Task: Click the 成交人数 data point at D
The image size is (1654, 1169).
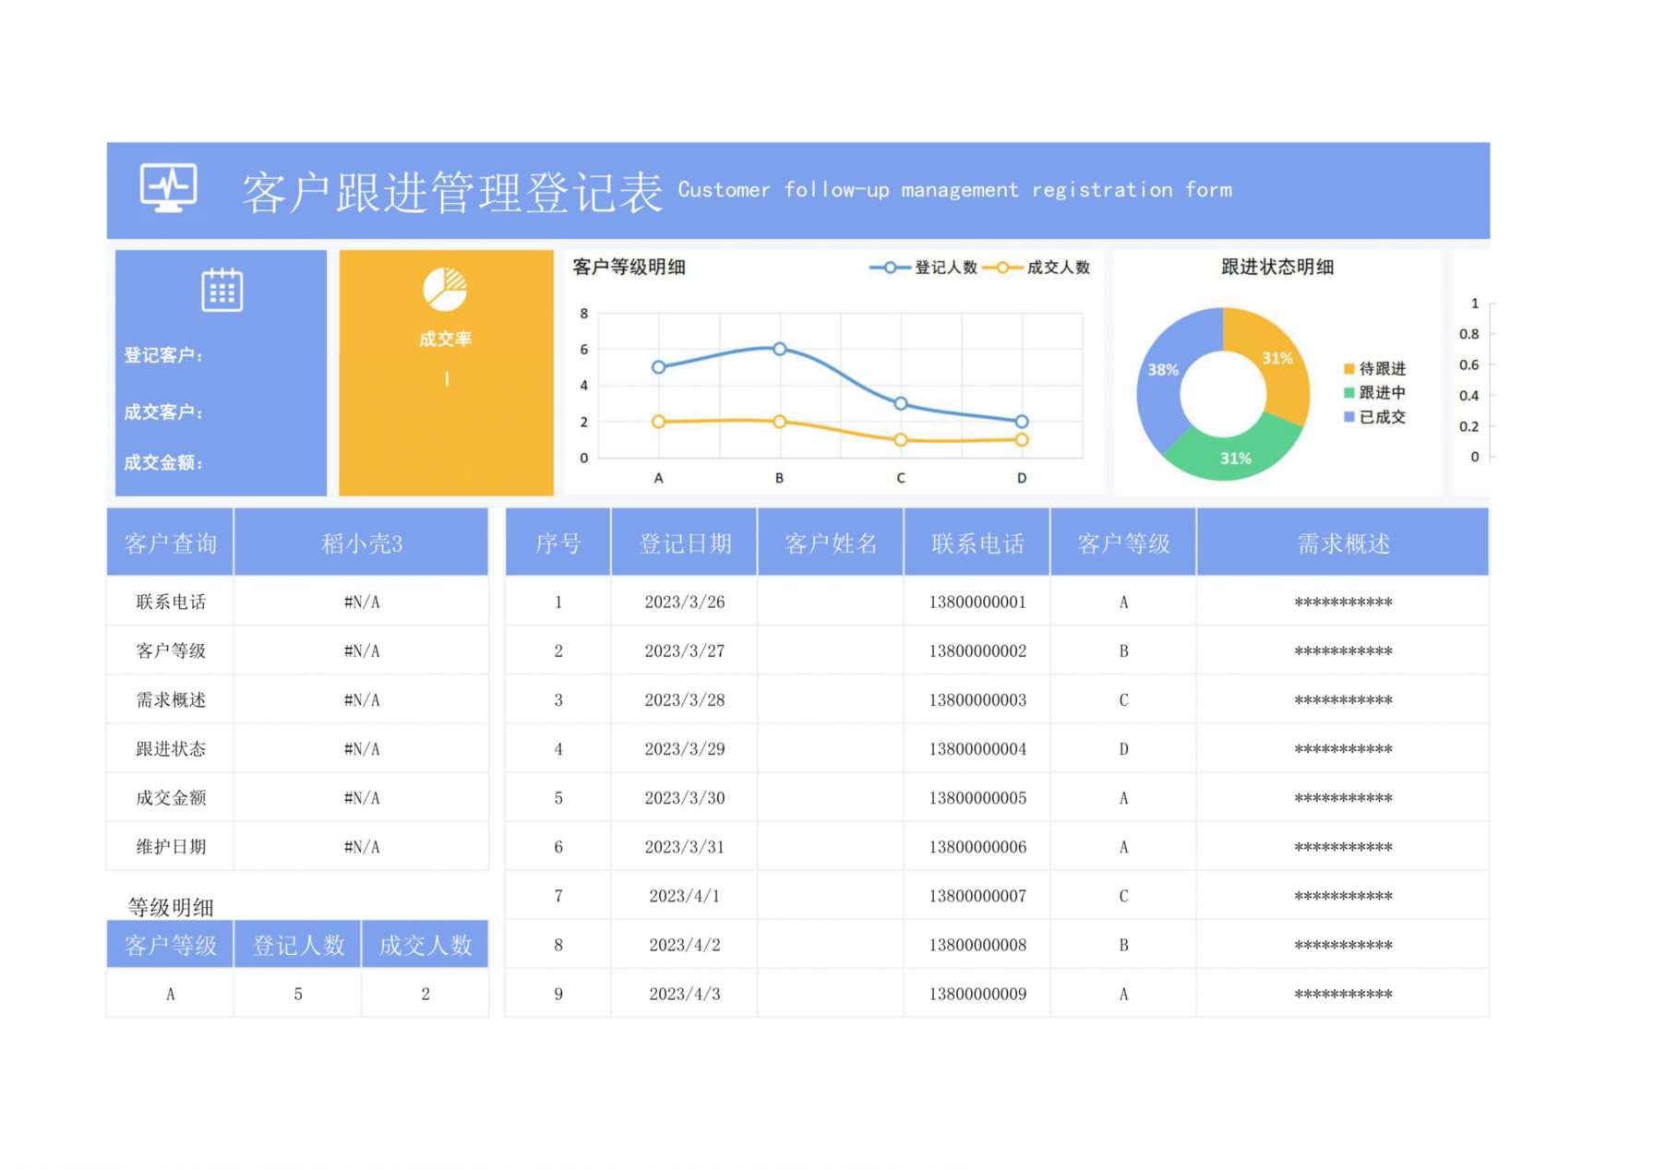Action: [1022, 440]
